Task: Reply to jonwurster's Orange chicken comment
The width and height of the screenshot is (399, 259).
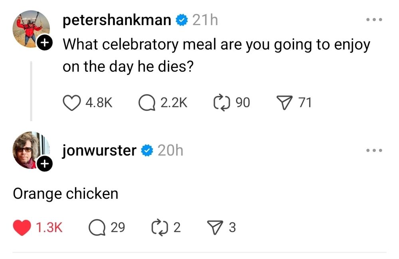Action: coord(97,227)
